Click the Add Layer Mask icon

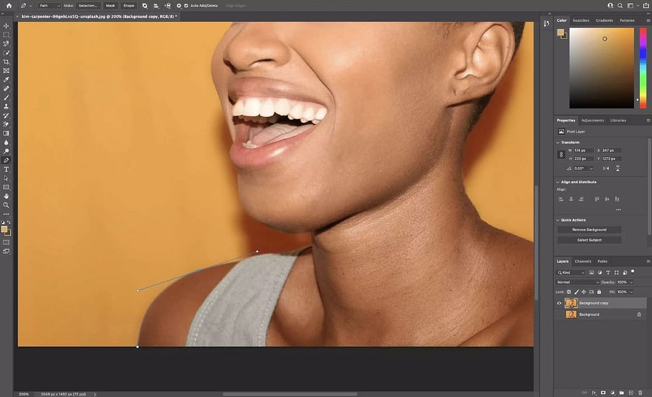click(603, 393)
